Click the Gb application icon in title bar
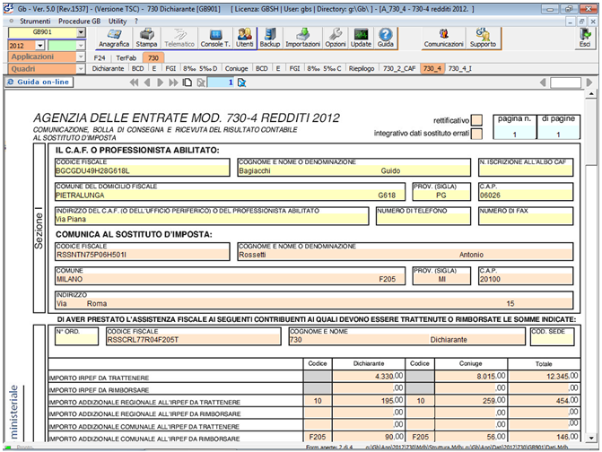The height and width of the screenshot is (452, 602). [x=8, y=8]
